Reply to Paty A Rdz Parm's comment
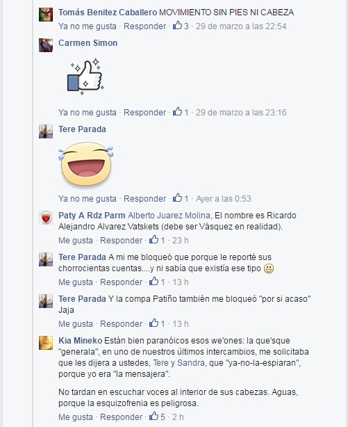 click(121, 241)
